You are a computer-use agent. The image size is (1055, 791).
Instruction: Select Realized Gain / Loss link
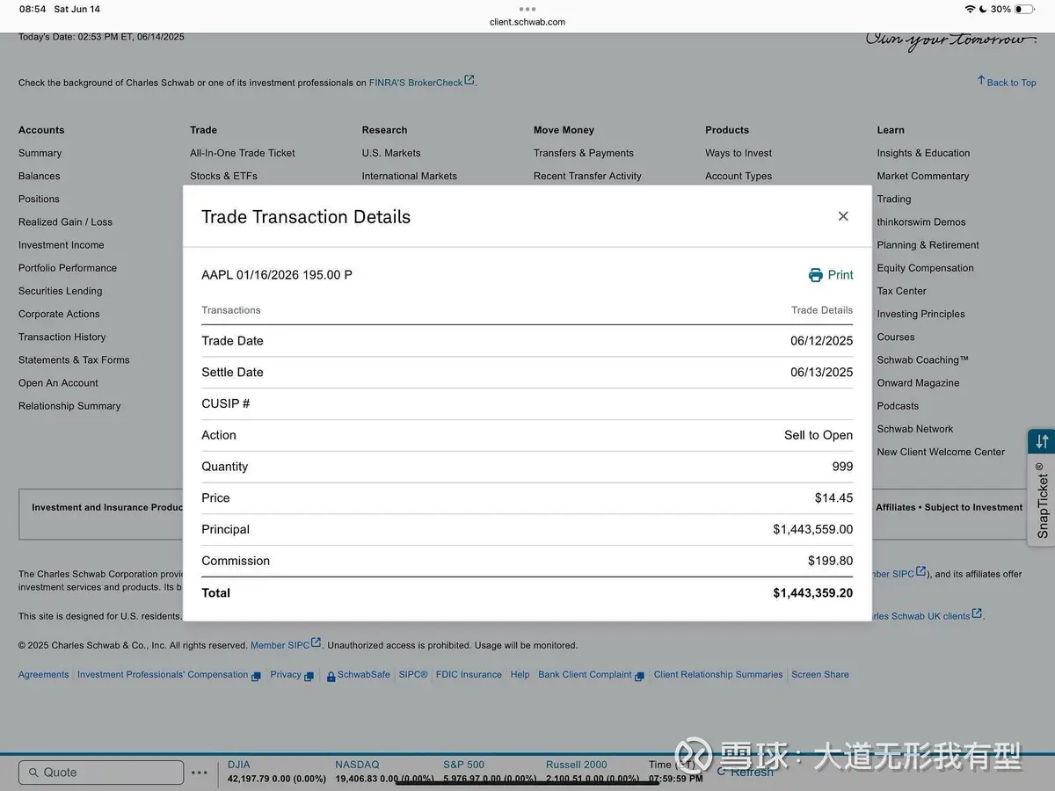(66, 221)
